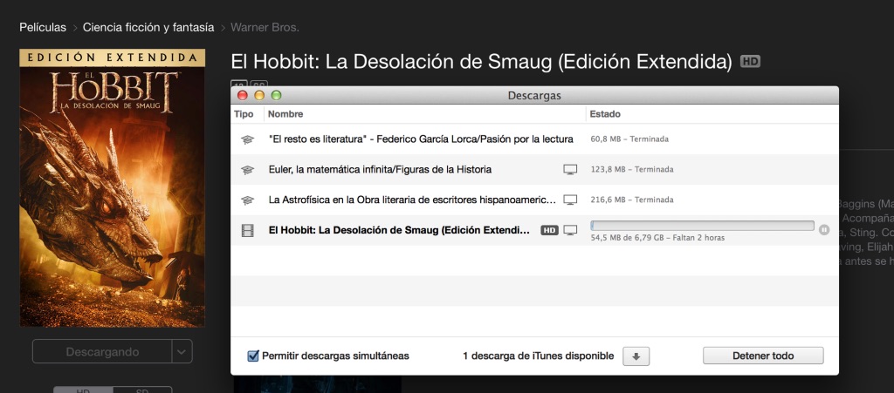Click graduation cap icon for La Astrofísica row
Viewport: 894px width, 393px height.
(247, 200)
